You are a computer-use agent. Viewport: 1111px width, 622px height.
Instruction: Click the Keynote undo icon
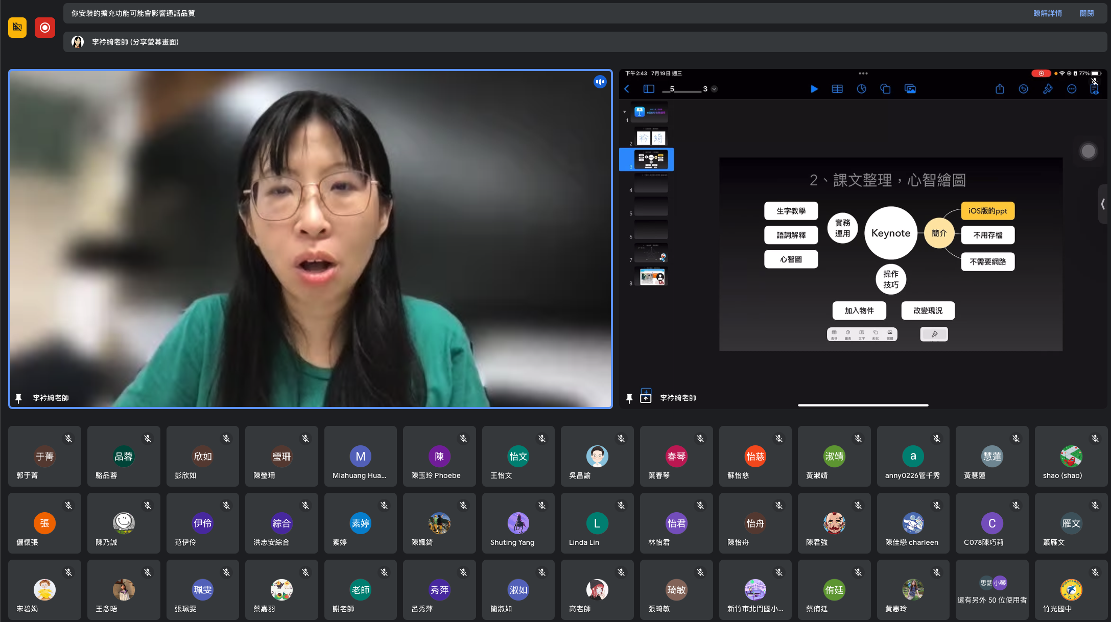tap(1023, 89)
